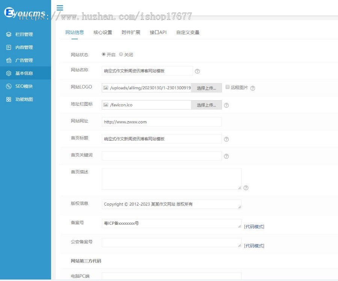Focus the 首页关键词 input field
The width and height of the screenshot is (338, 281).
[x=161, y=156]
